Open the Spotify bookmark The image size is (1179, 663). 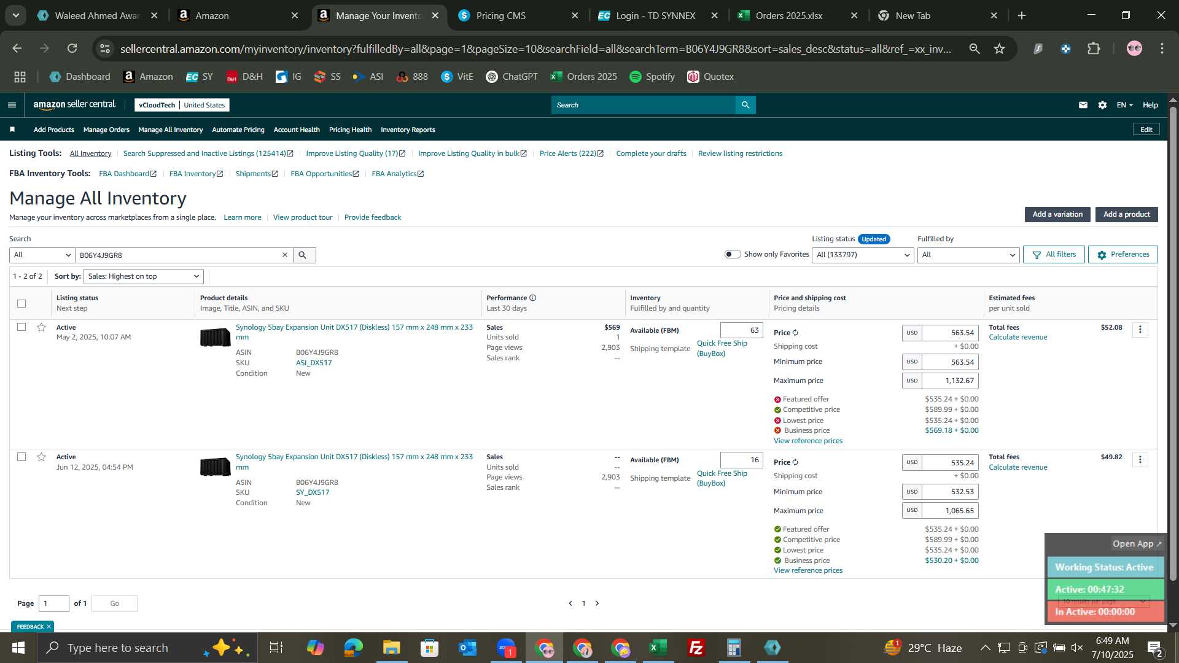(x=652, y=77)
